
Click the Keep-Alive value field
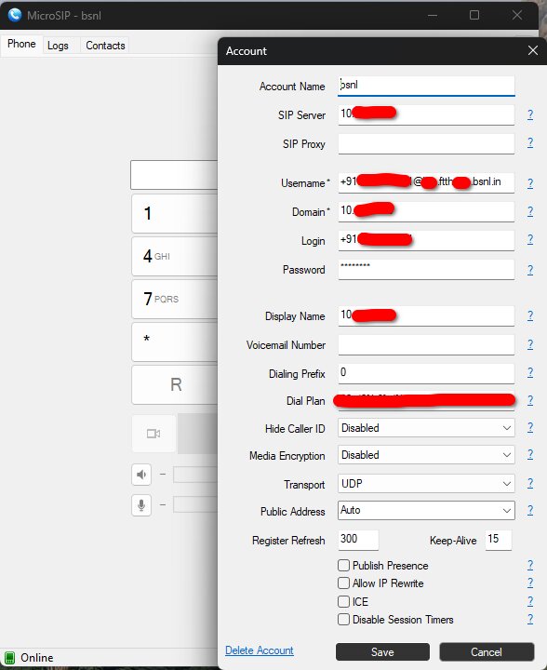coord(499,540)
